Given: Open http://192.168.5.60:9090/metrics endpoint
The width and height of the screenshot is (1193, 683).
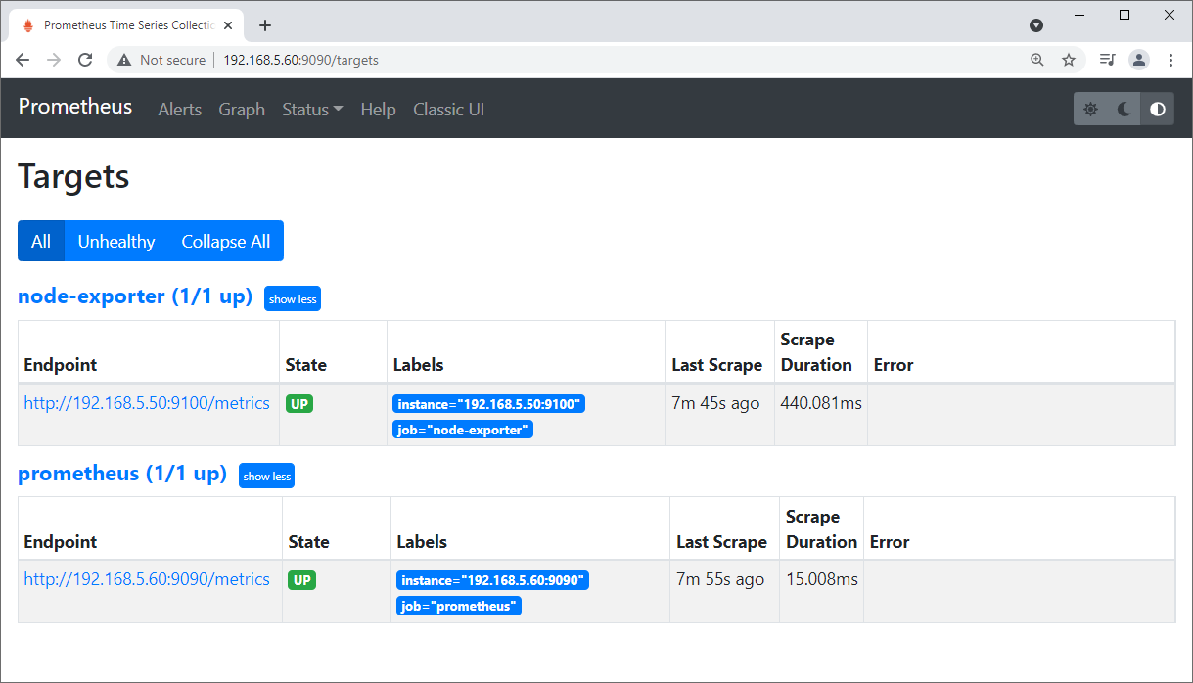Looking at the screenshot, I should click(x=147, y=579).
